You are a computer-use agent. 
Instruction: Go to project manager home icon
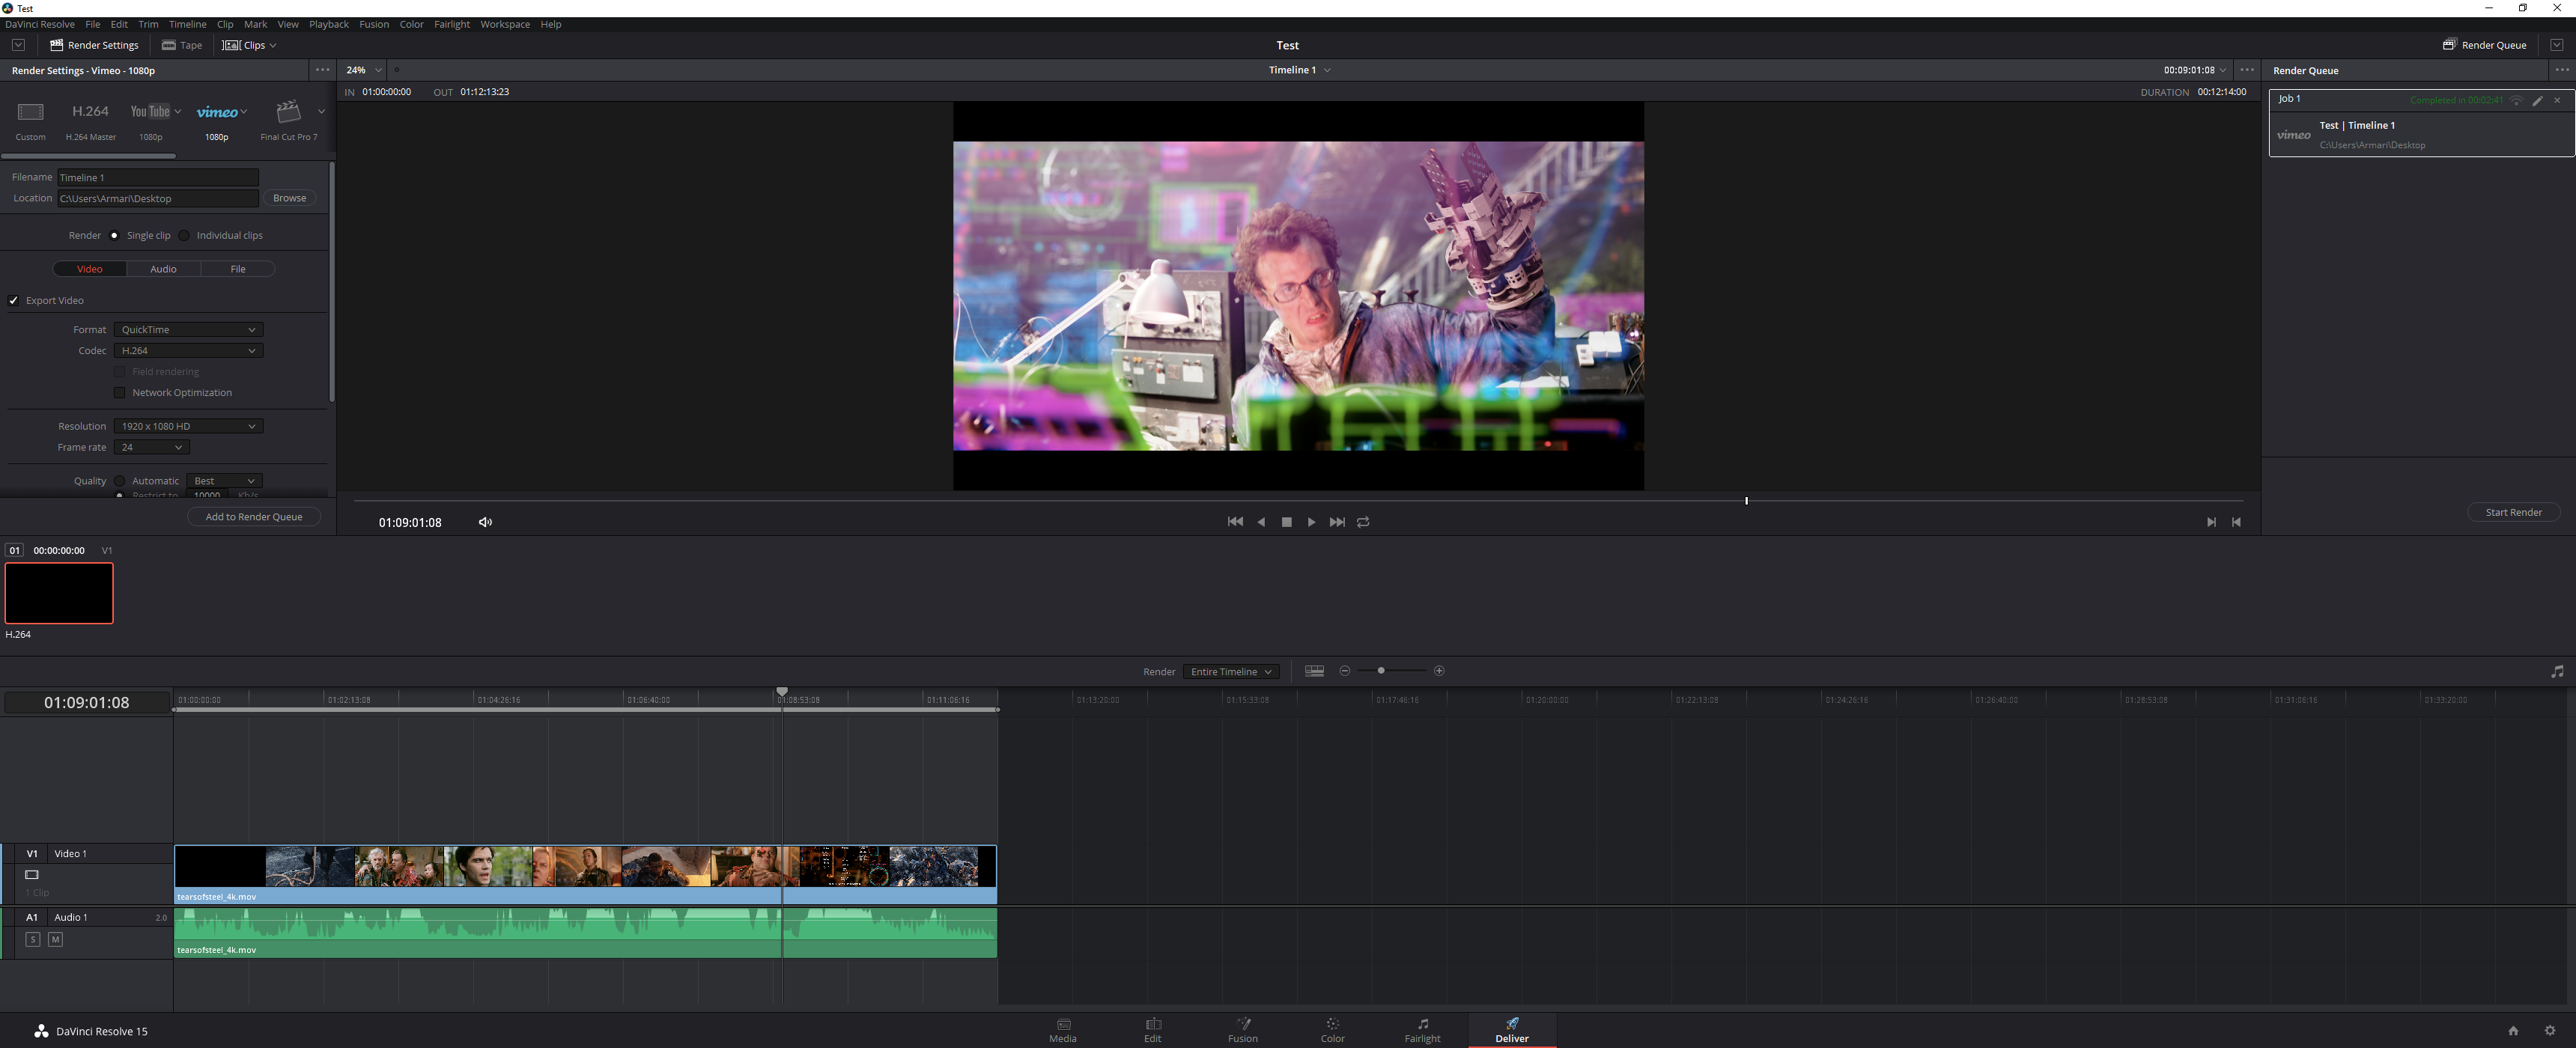tap(2513, 1031)
